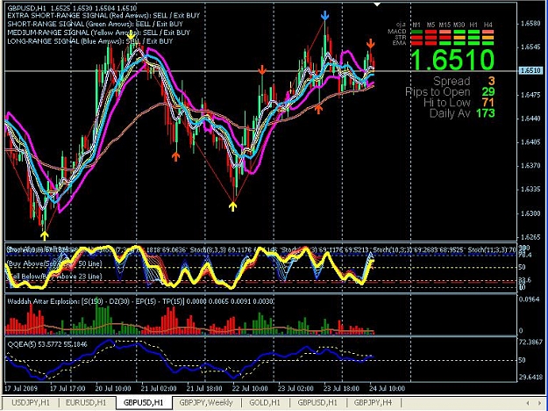Viewport: 548px width, 411px height.
Task: Click the STR row label in signal matrix
Action: [401, 37]
